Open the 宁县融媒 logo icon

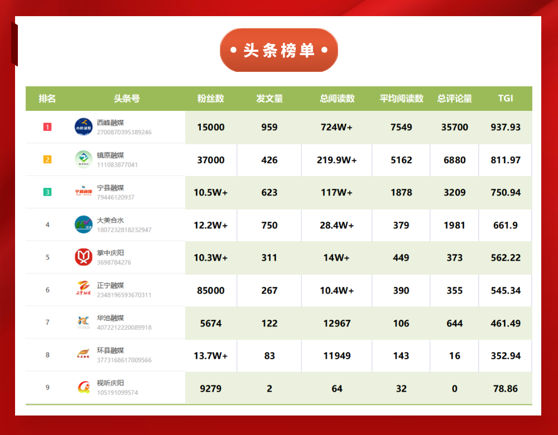point(84,192)
